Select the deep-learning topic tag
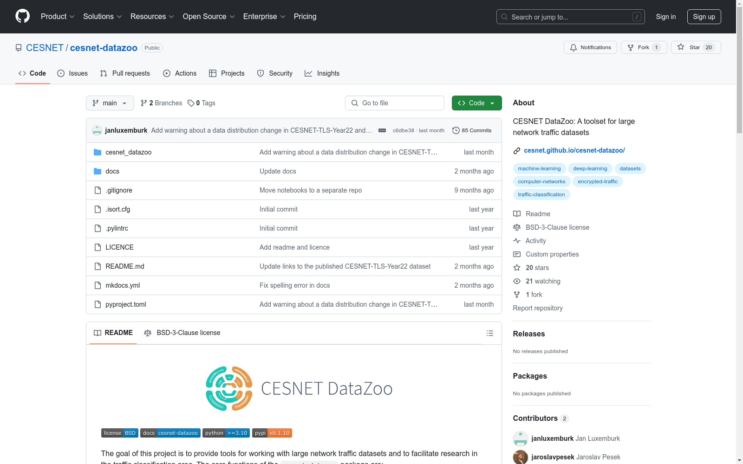The width and height of the screenshot is (743, 464). [x=590, y=168]
